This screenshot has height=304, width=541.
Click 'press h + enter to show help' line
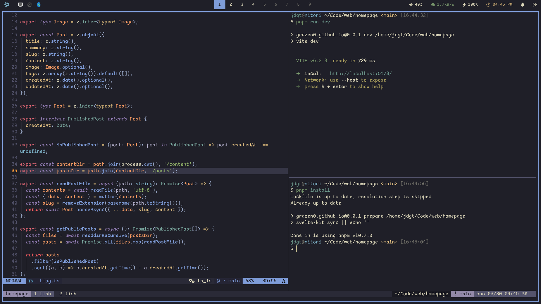coord(344,86)
